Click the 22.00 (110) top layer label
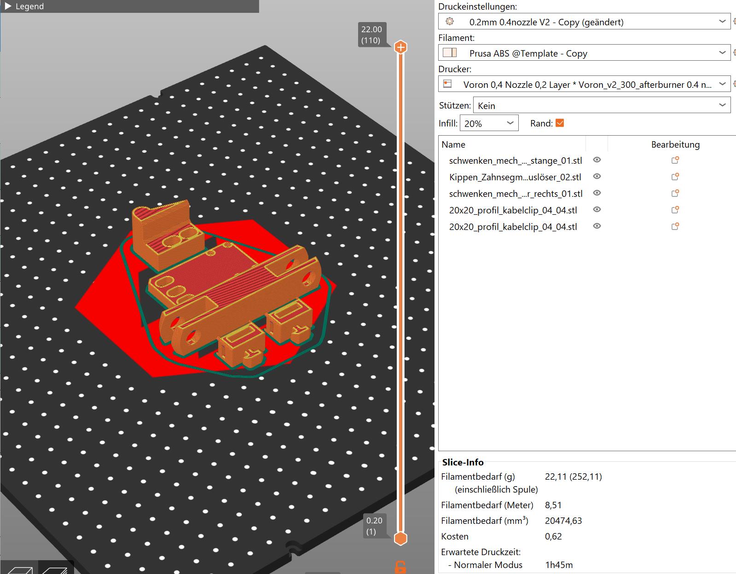The width and height of the screenshot is (736, 574). click(371, 34)
